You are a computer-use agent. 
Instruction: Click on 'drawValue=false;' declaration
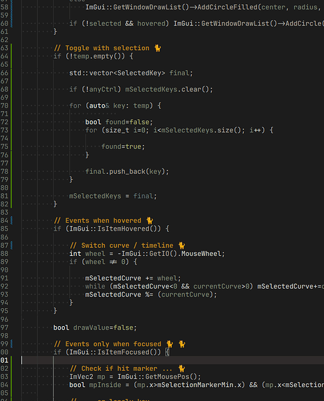[x=105, y=327]
